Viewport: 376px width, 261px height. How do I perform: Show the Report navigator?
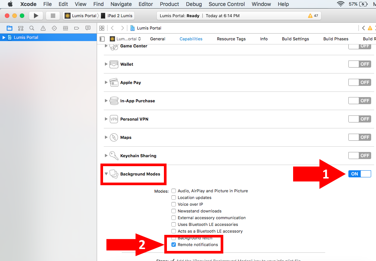88,28
